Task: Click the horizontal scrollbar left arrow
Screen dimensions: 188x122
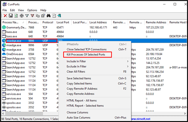Action: point(3,113)
